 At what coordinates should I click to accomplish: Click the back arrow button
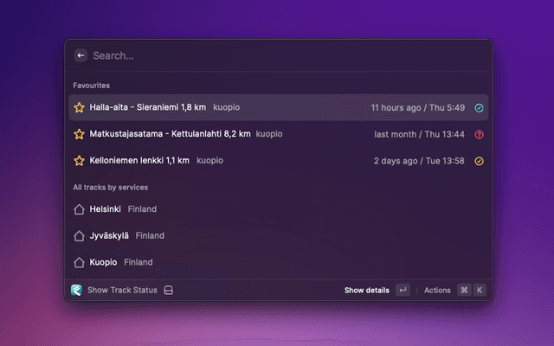tap(81, 55)
